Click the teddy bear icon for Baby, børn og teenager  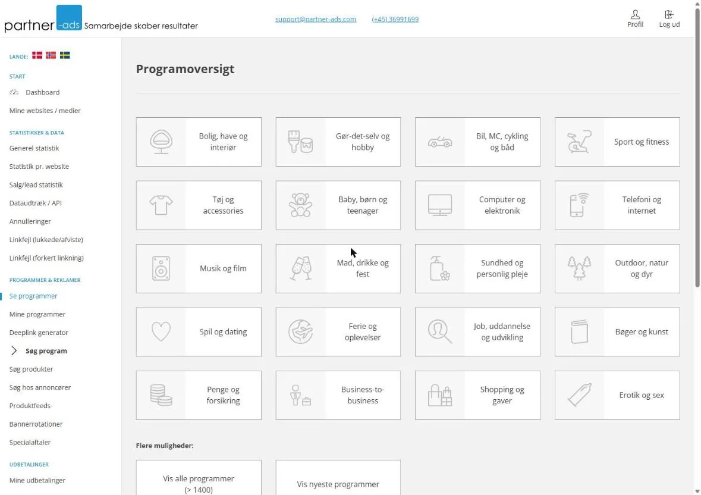pyautogui.click(x=300, y=205)
